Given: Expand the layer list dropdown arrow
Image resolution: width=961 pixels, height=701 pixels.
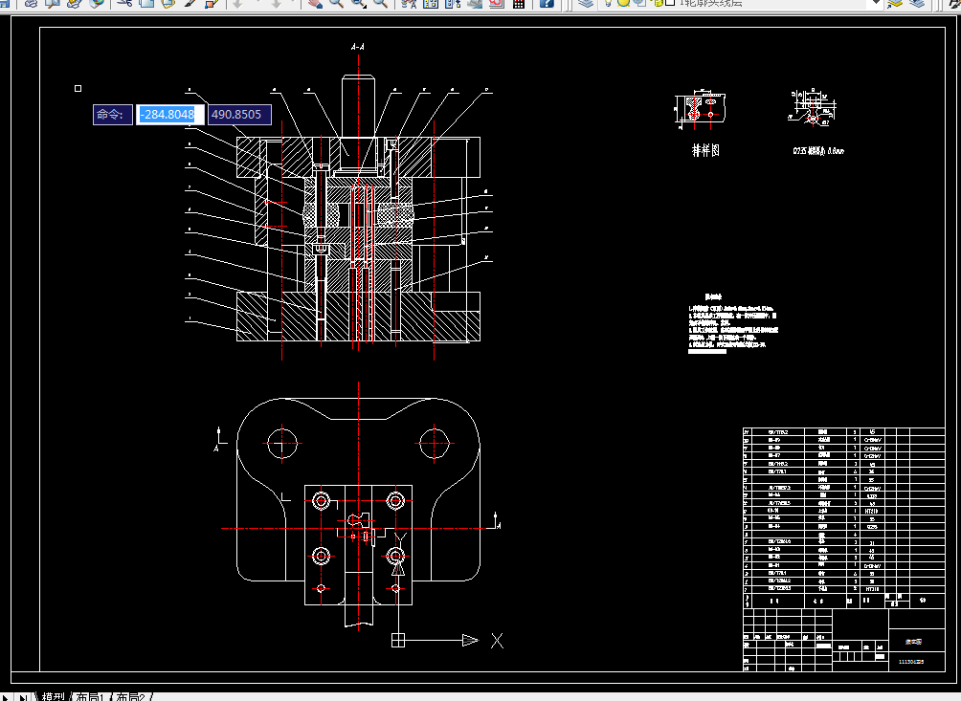Looking at the screenshot, I should coord(874,3).
